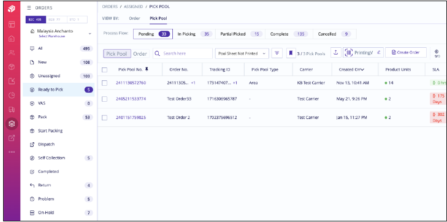Click the edit pencil next to PrintingV

378,53
